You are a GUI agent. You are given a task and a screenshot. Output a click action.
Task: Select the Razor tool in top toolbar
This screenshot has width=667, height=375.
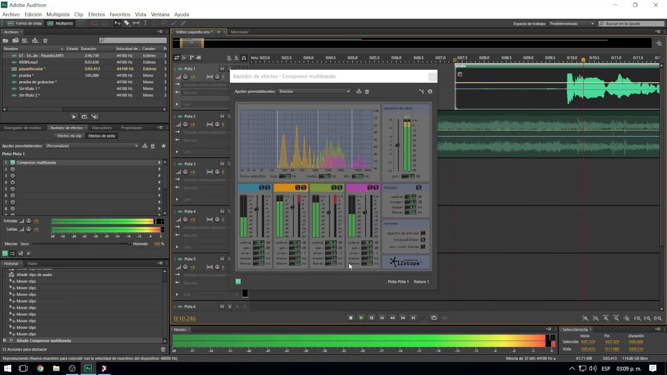[127, 23]
